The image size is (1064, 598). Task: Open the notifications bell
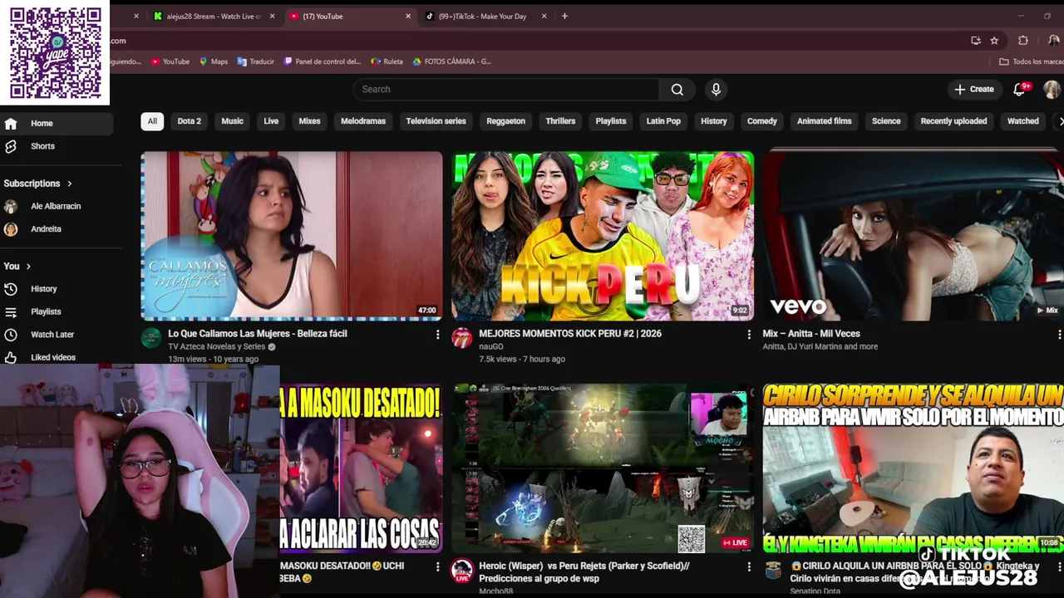coord(1019,90)
